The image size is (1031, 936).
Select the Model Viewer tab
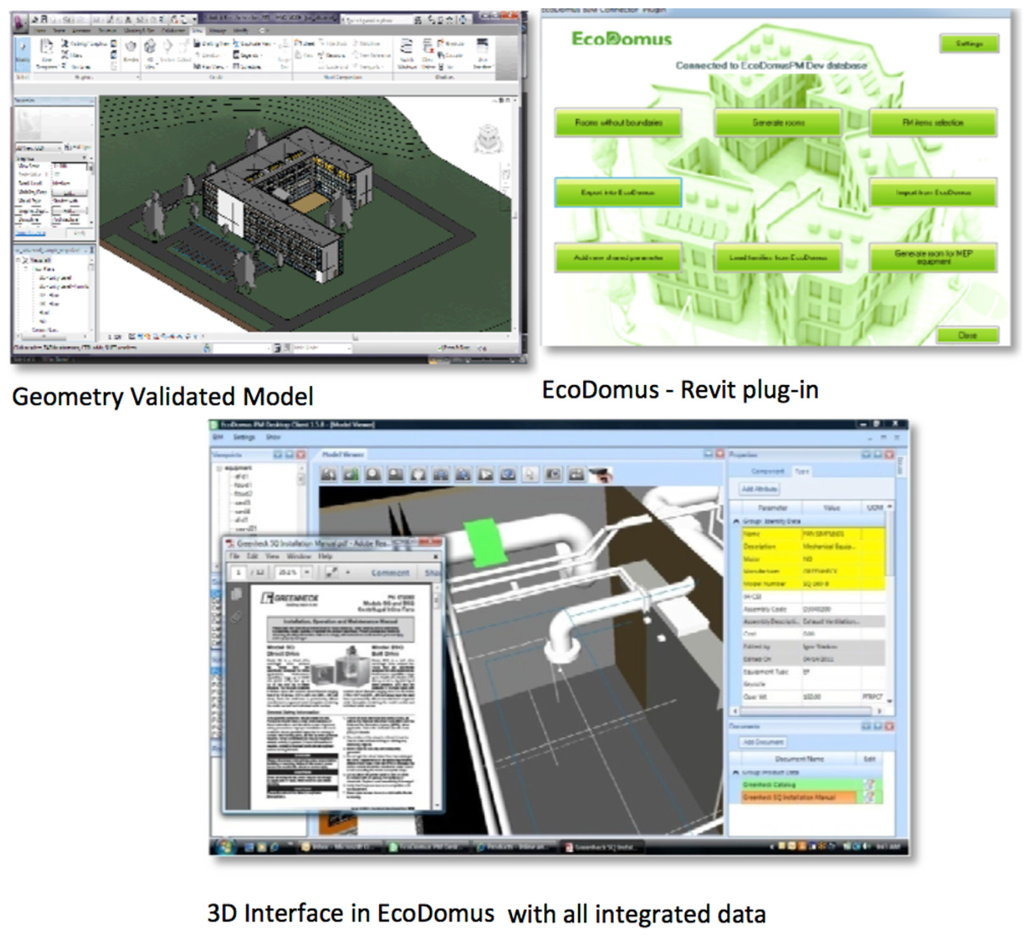pyautogui.click(x=343, y=454)
